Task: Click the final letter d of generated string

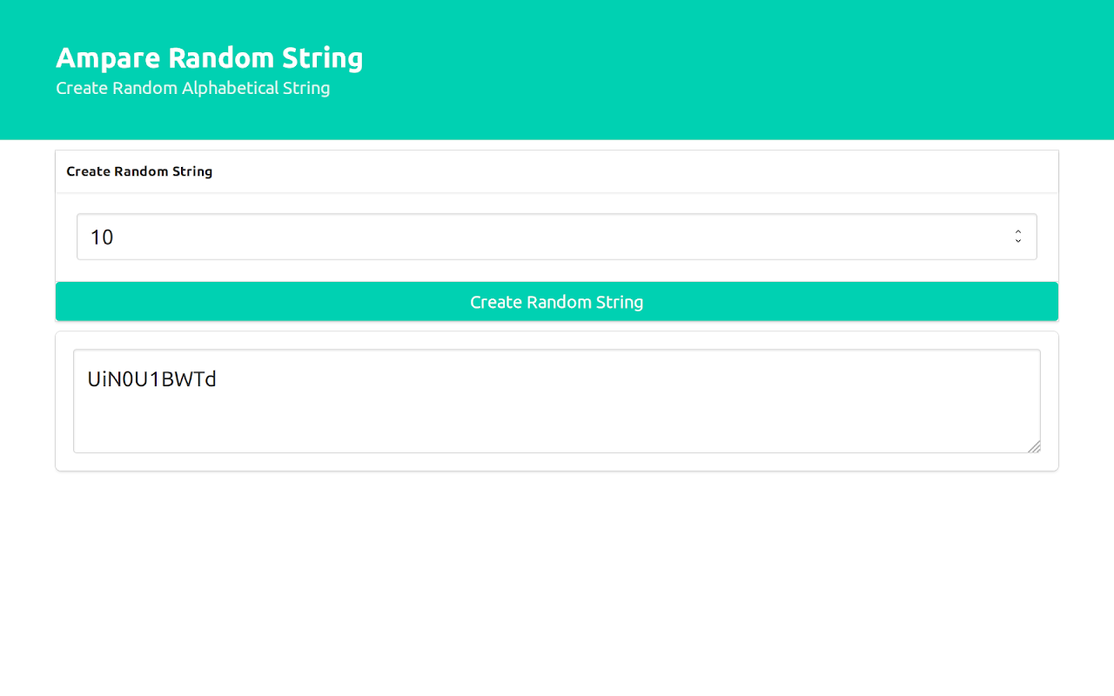Action: (210, 379)
